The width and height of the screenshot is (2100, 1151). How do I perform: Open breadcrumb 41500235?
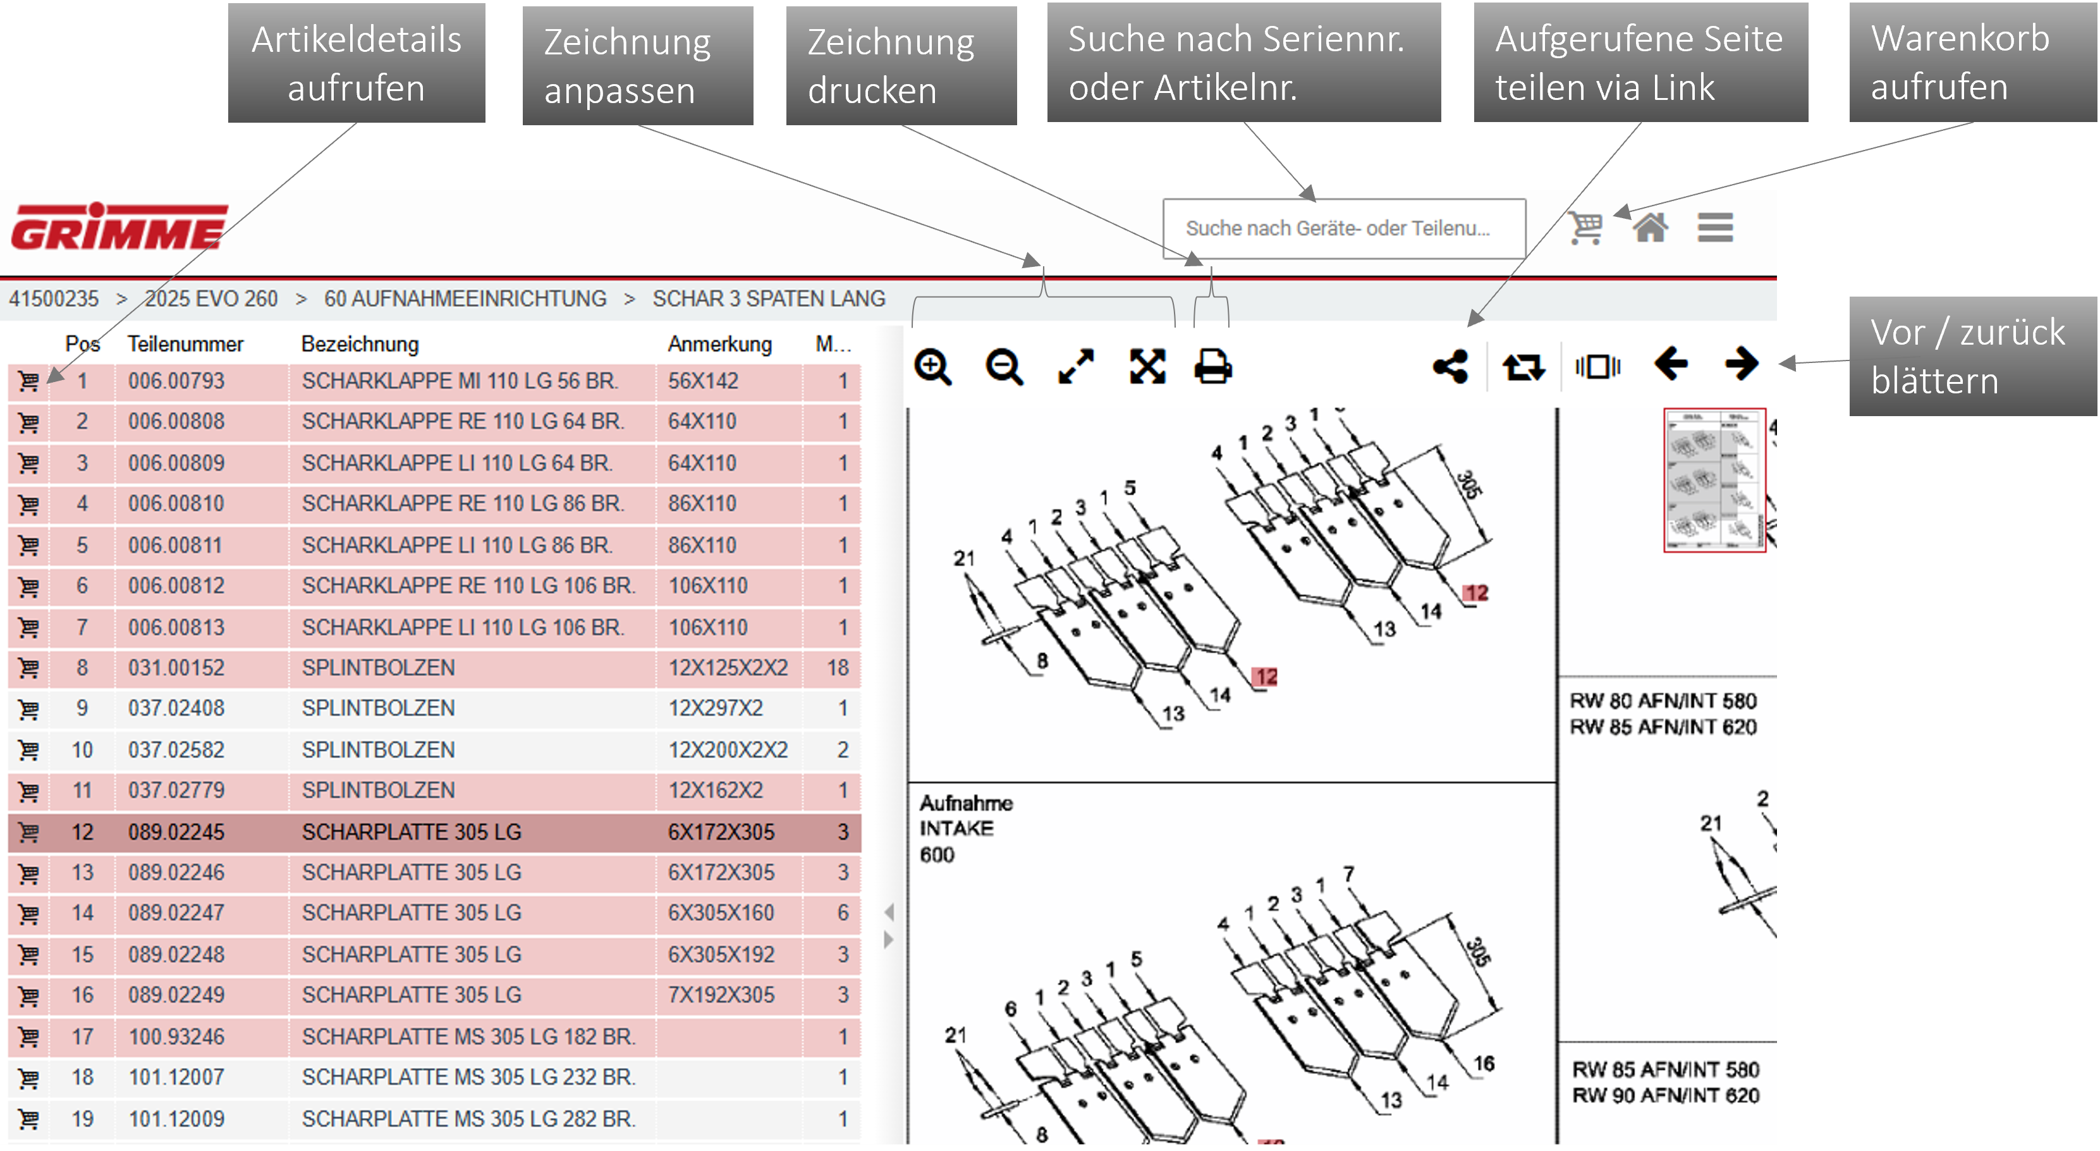click(x=54, y=299)
